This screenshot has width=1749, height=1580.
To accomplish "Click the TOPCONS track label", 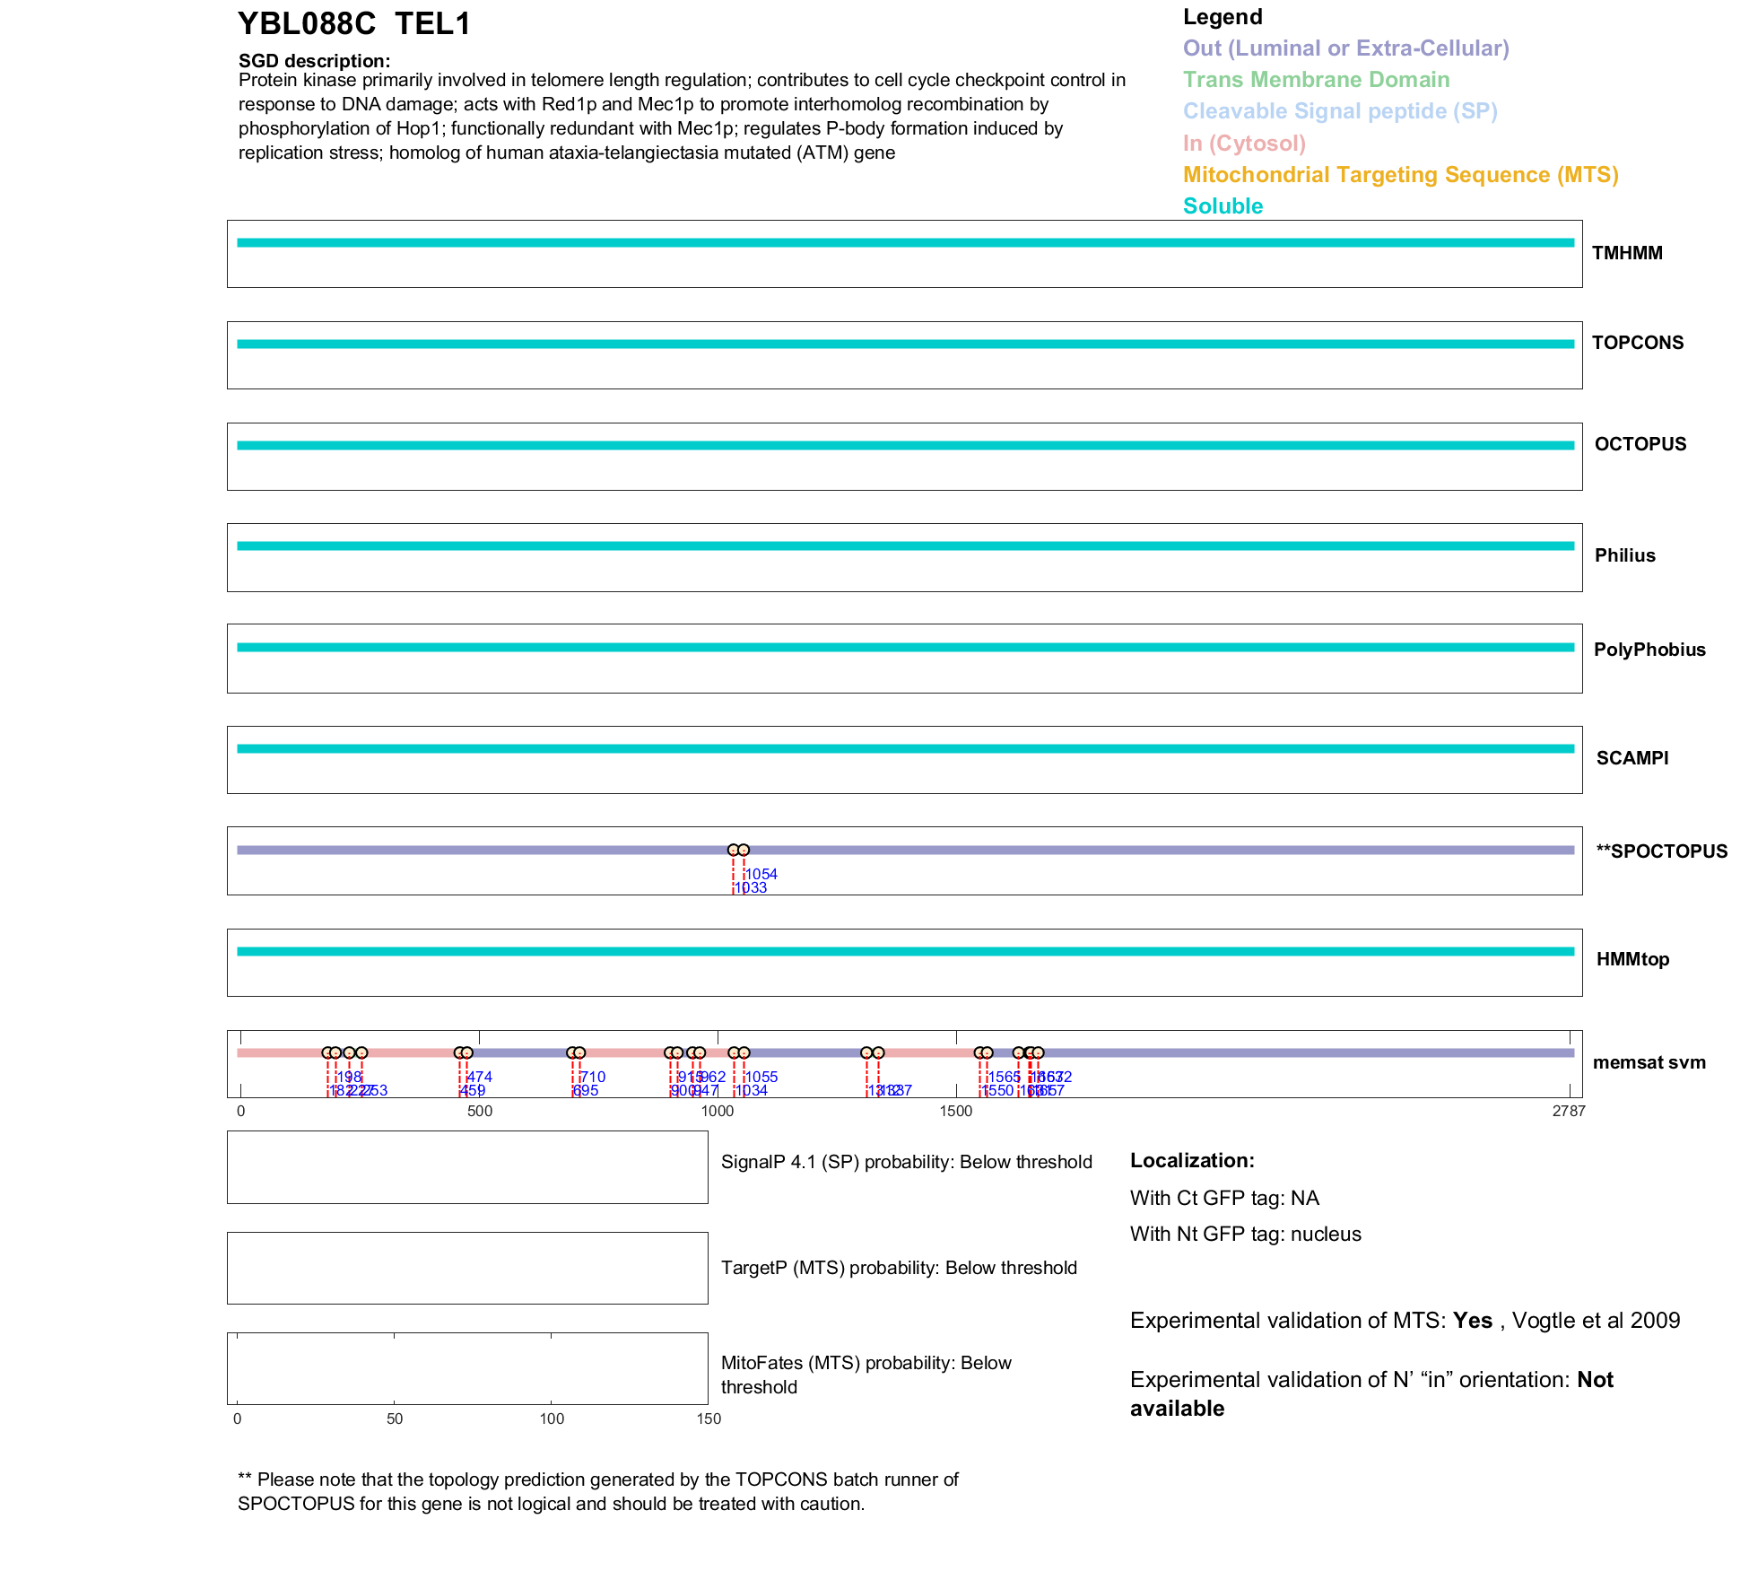I will click(x=1637, y=343).
